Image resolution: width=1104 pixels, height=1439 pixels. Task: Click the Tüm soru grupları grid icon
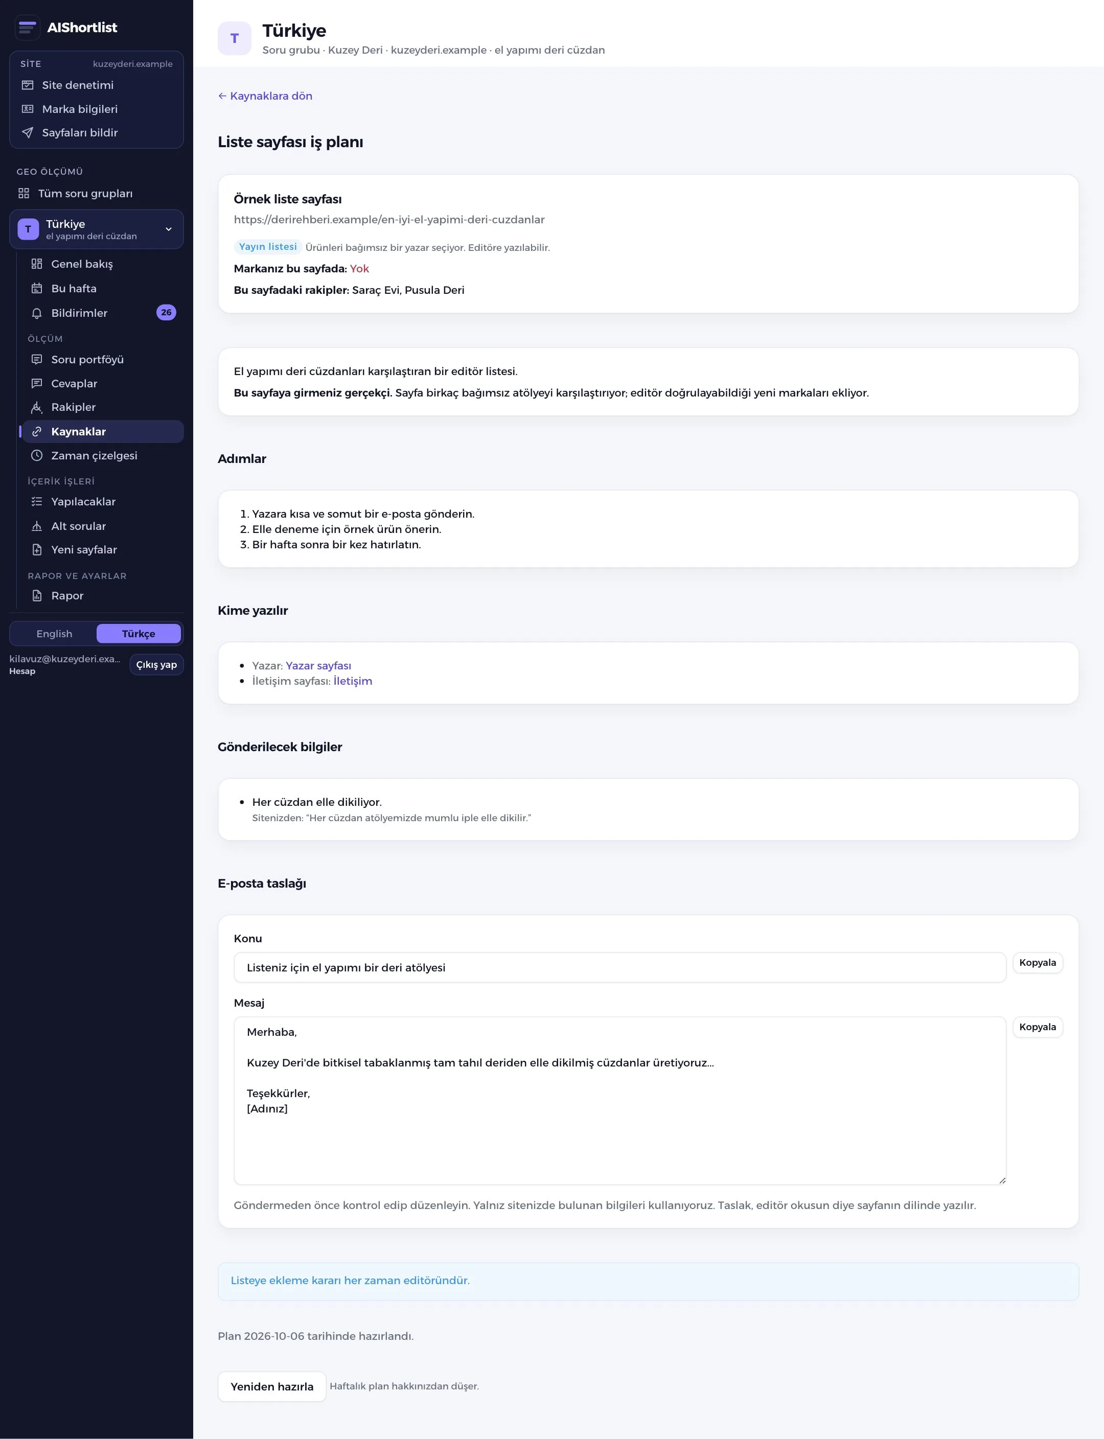(x=24, y=193)
